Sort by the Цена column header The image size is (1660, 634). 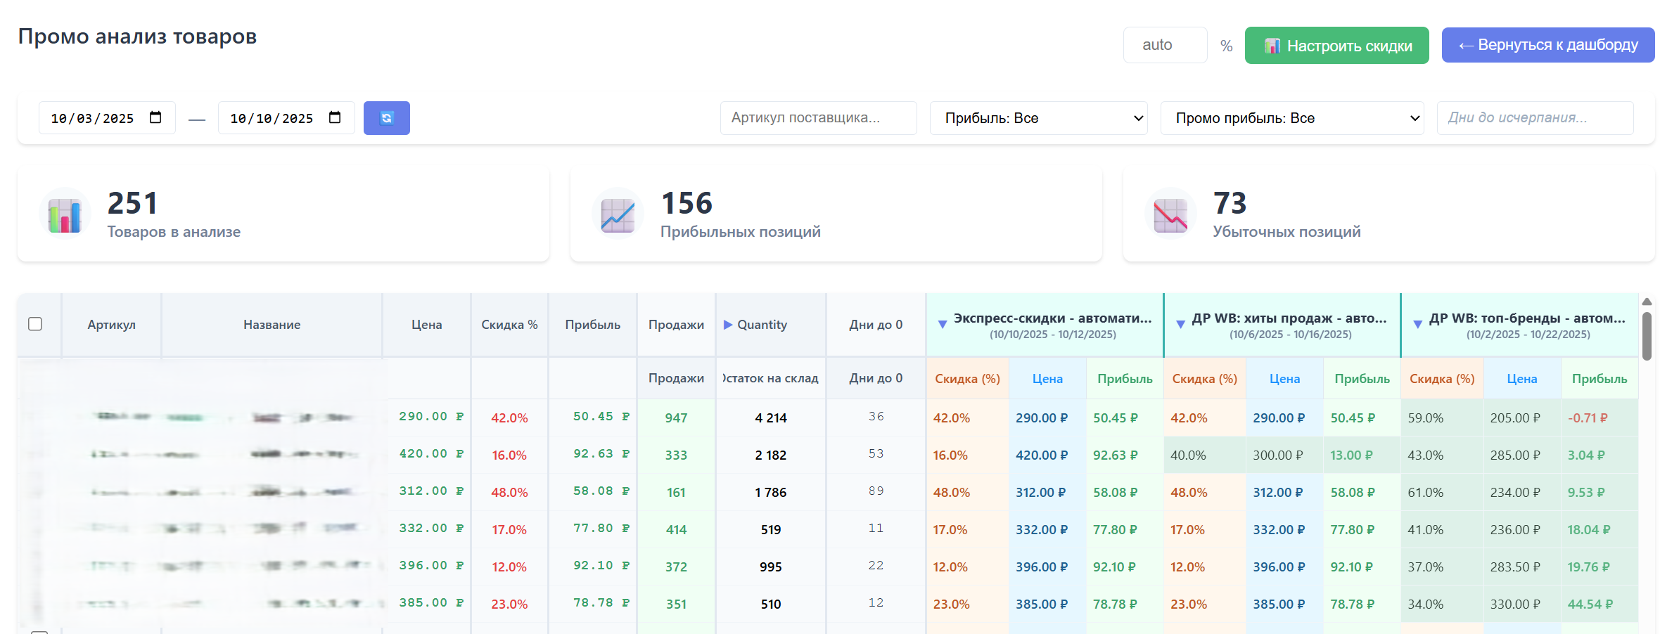click(426, 325)
